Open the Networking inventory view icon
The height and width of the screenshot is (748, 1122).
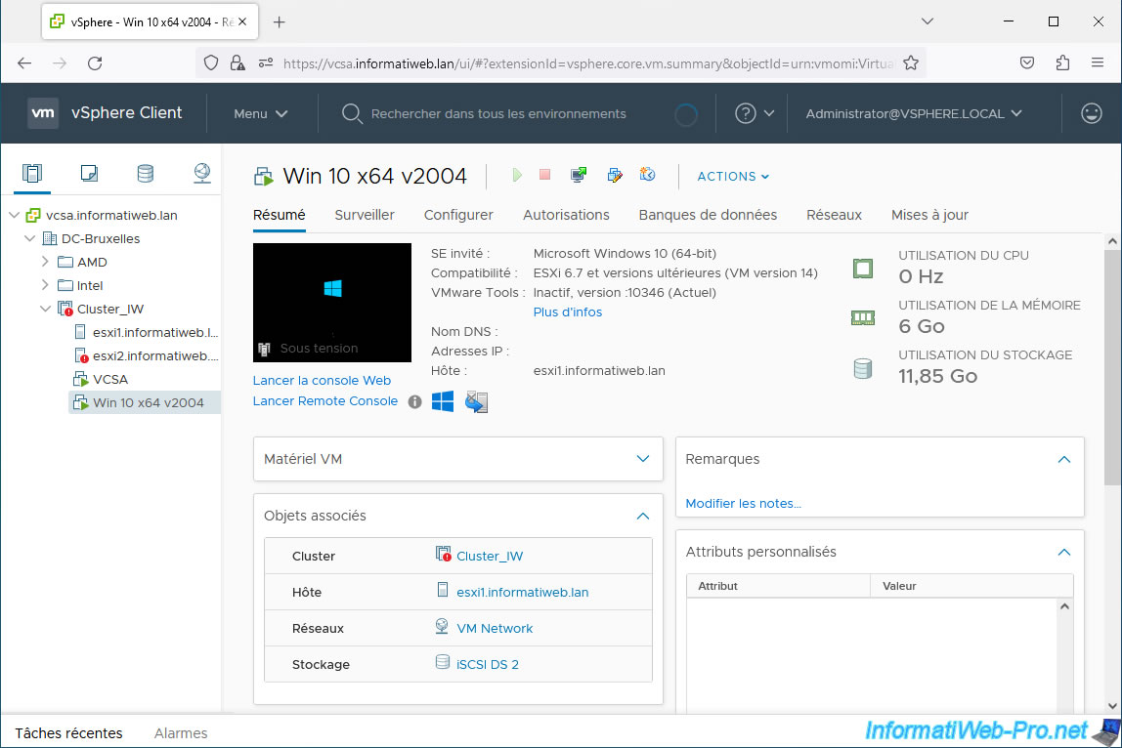click(x=201, y=174)
